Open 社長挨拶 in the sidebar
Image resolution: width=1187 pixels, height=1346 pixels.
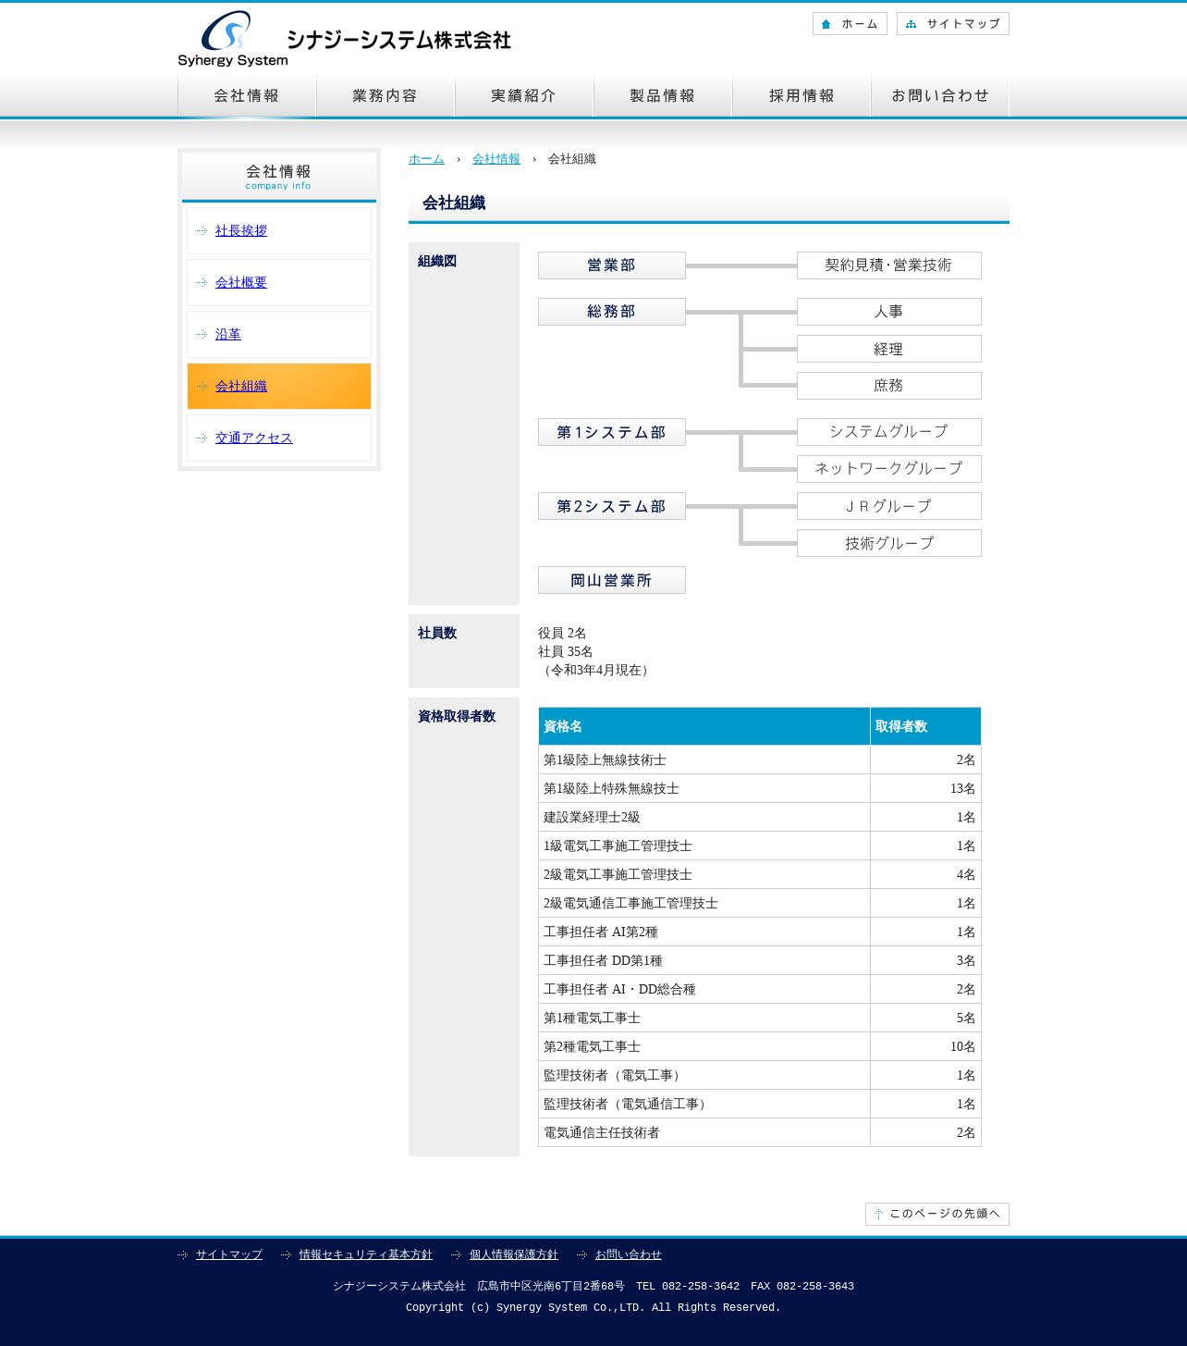241,230
